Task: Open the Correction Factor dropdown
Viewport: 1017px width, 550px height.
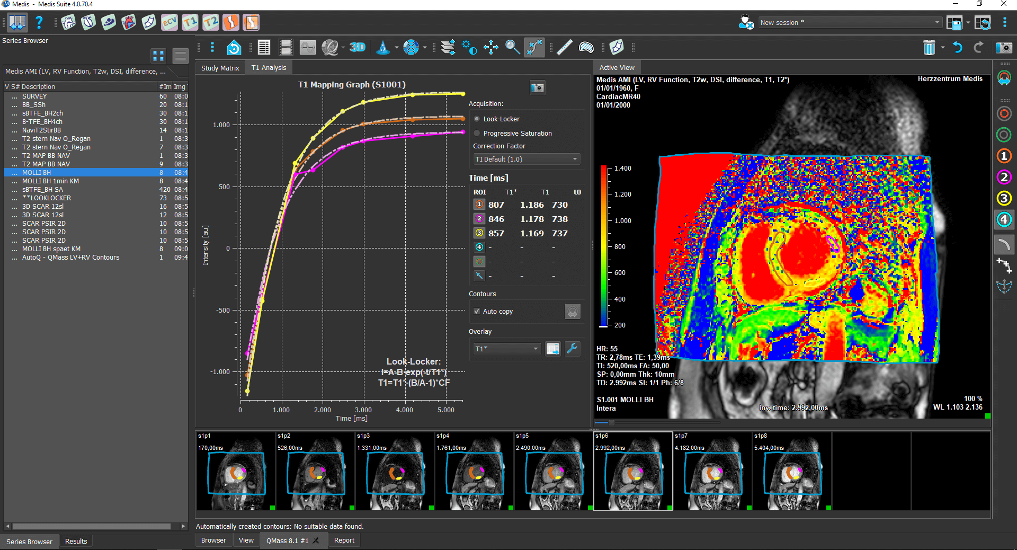Action: [527, 159]
